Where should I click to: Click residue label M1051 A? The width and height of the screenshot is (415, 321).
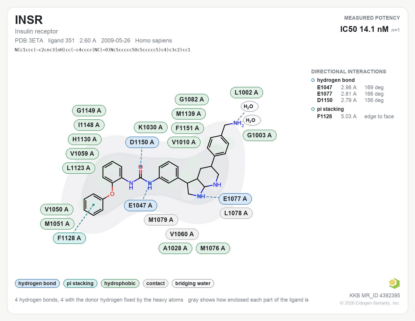pos(57,224)
